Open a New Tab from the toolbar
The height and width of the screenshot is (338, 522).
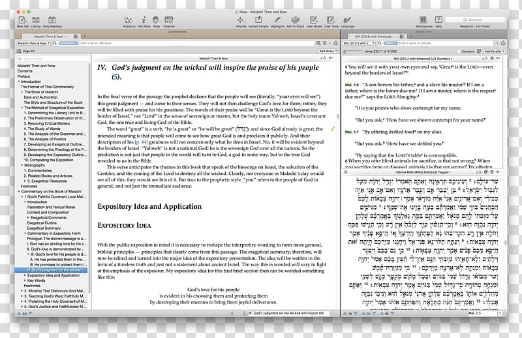22,22
